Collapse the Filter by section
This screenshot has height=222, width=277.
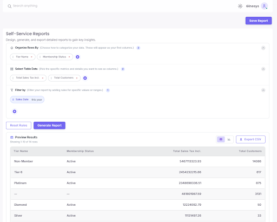click(263, 90)
